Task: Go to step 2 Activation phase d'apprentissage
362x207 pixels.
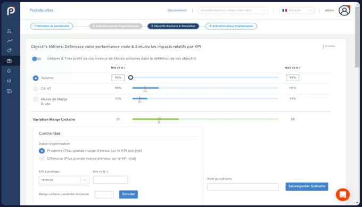Action: [116, 26]
